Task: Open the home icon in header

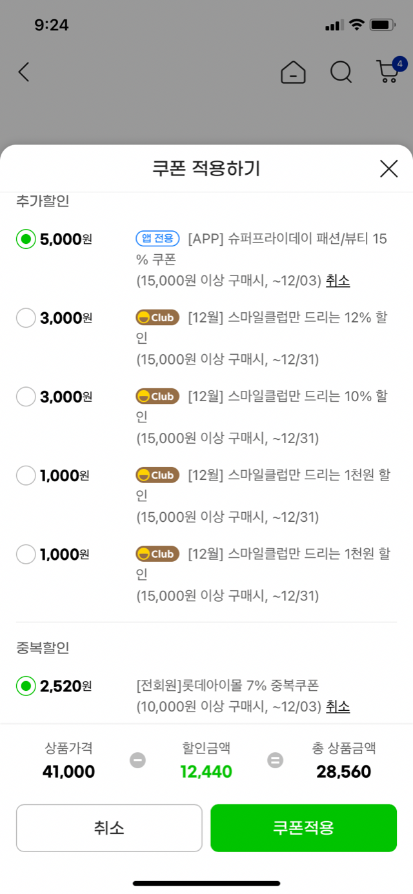Action: tap(294, 72)
